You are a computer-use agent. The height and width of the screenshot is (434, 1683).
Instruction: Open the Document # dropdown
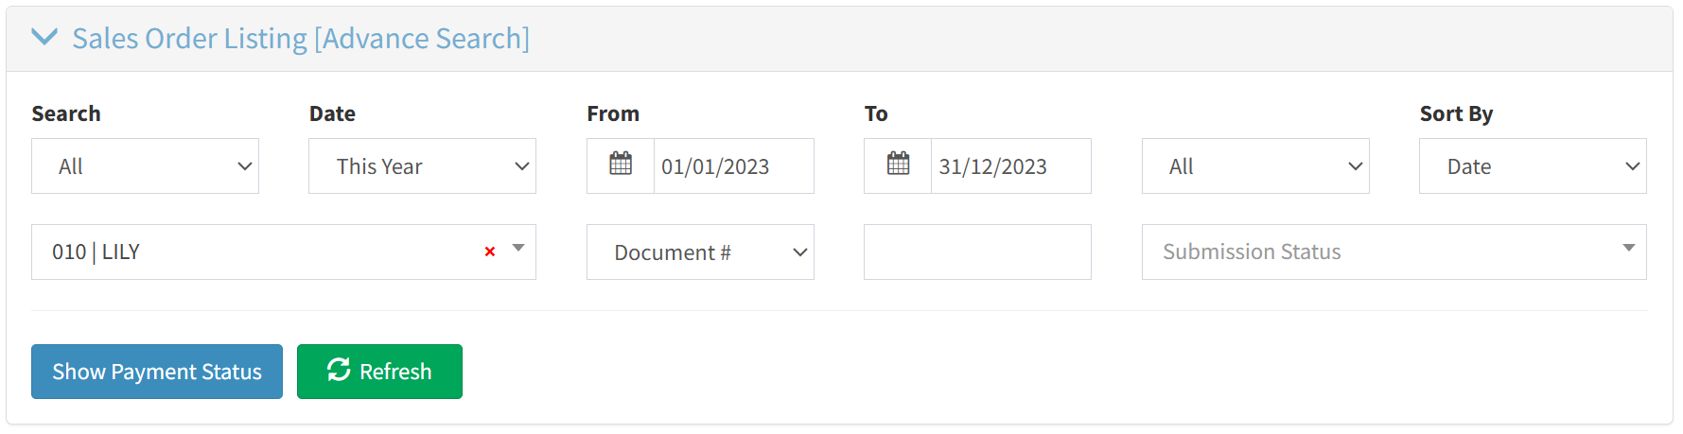(700, 252)
